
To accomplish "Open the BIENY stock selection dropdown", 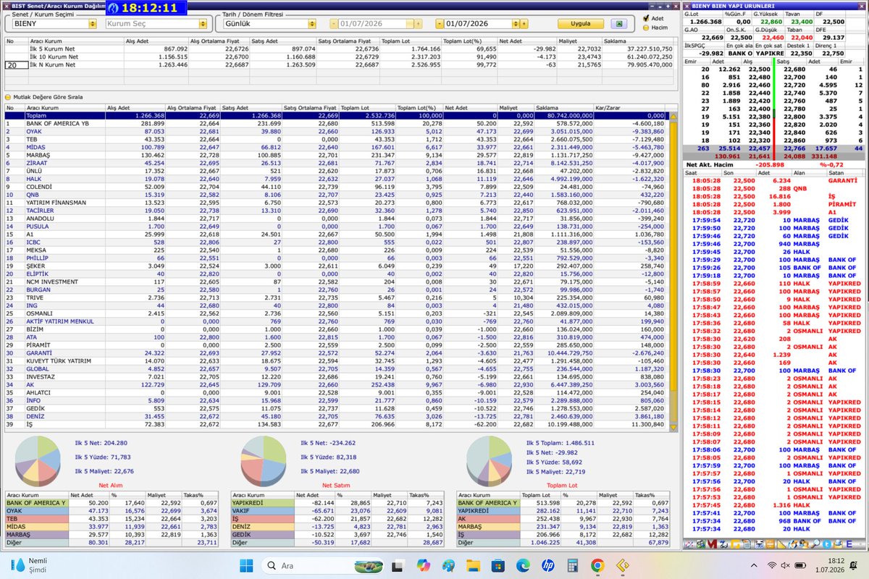I will 92,24.
